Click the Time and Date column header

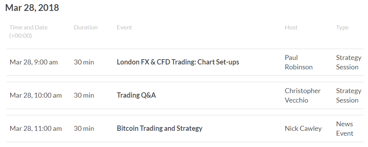click(x=28, y=28)
